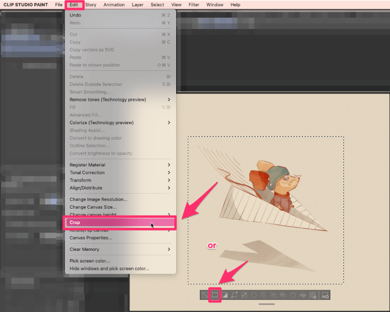Select the Cut and Paste scissors icon
Screen dimensions: 390x312
pos(273,295)
